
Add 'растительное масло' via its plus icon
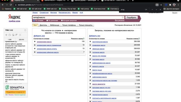click(x=90, y=42)
